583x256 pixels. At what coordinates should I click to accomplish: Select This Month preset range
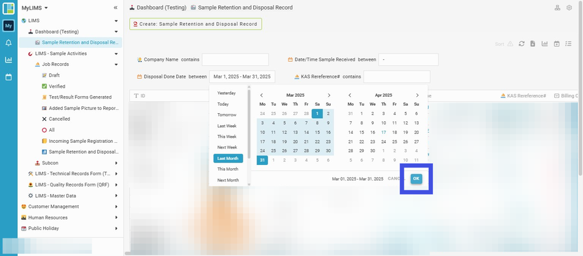(x=228, y=169)
